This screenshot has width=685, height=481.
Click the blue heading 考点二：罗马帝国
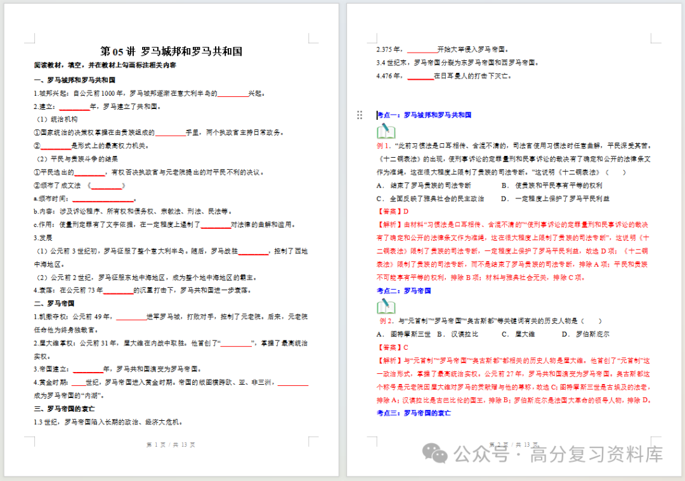403,291
